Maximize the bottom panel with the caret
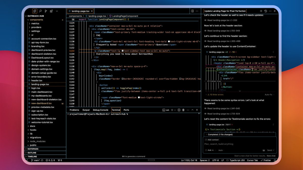303x170 pixels. click(192, 110)
